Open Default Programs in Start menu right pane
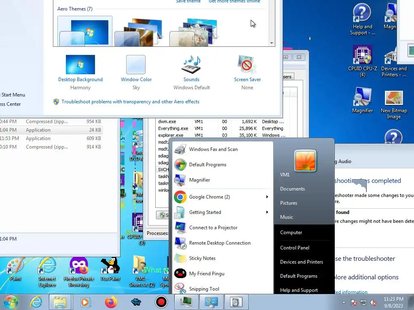 click(x=299, y=276)
